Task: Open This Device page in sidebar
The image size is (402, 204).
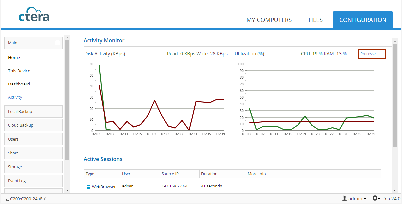Action: point(19,71)
